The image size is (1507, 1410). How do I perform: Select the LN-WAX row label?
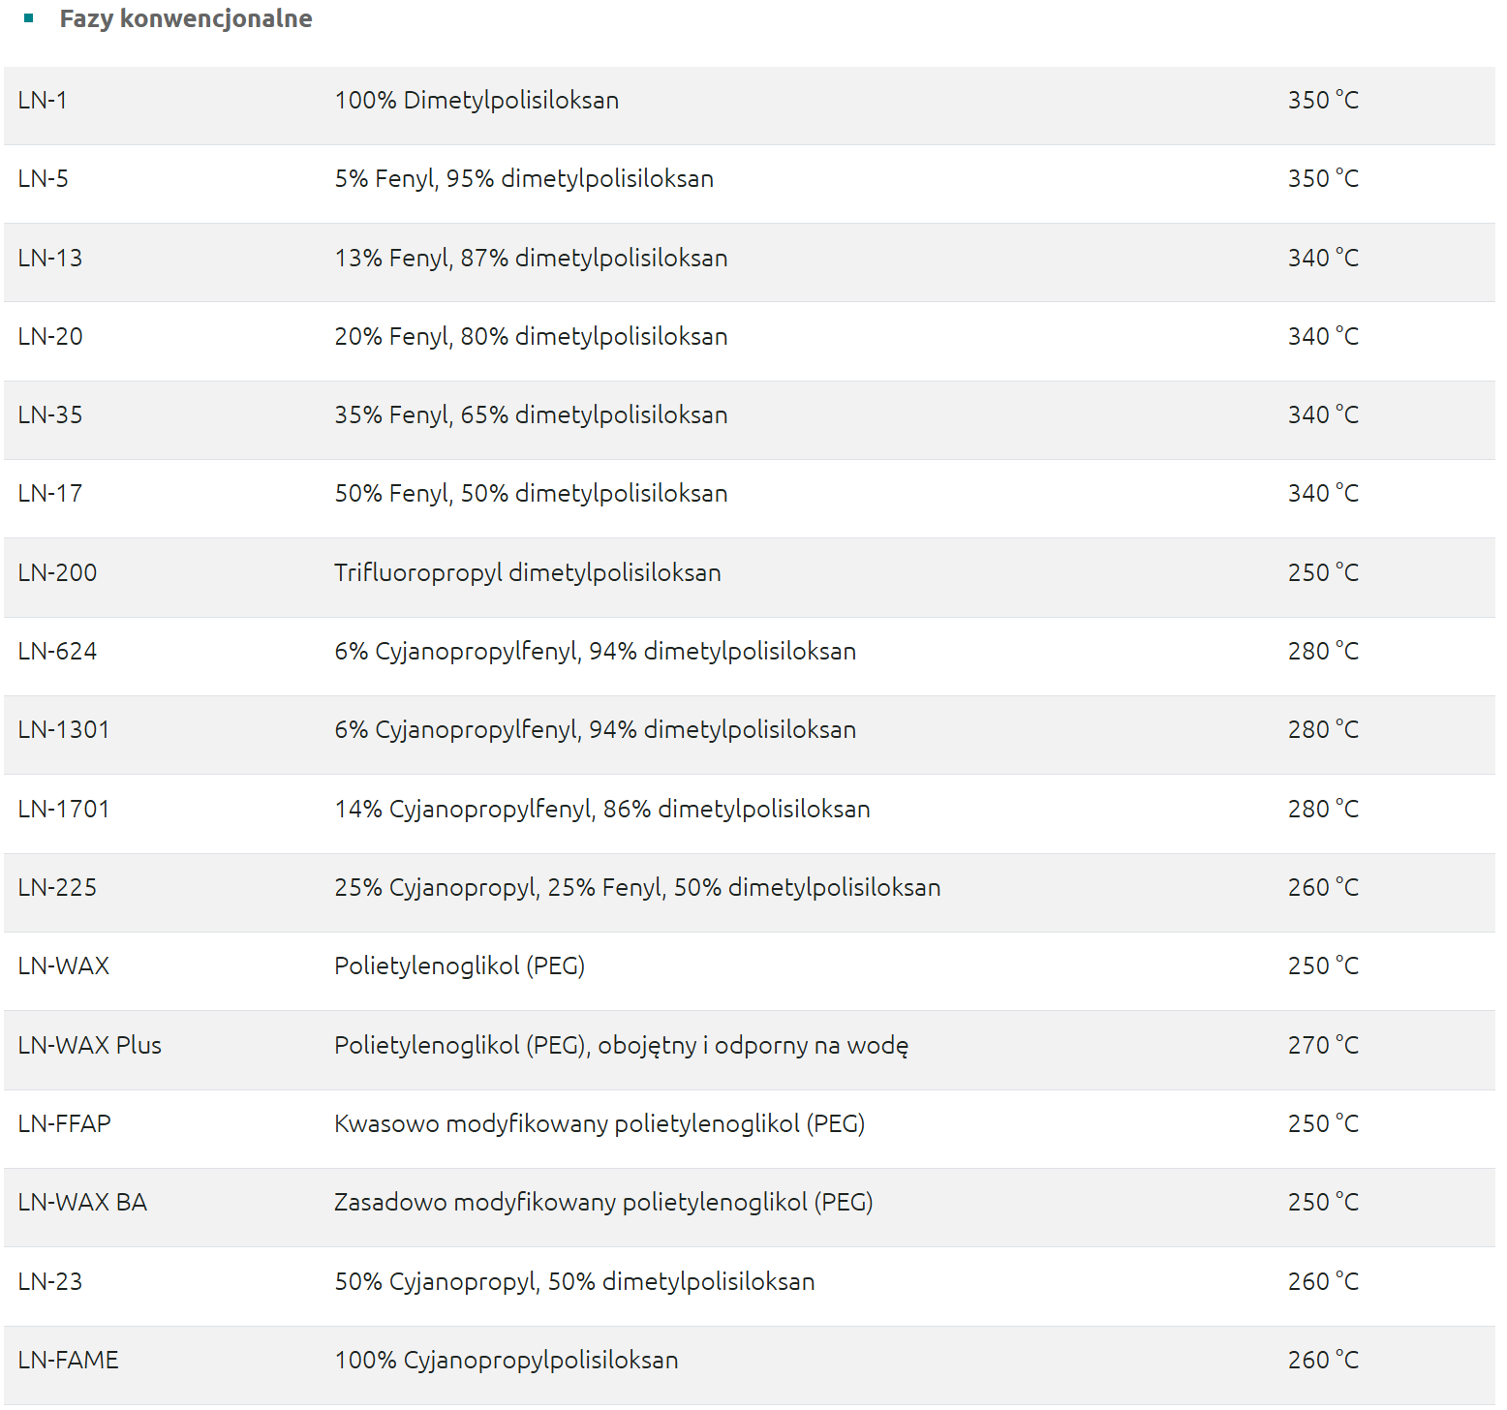64,966
